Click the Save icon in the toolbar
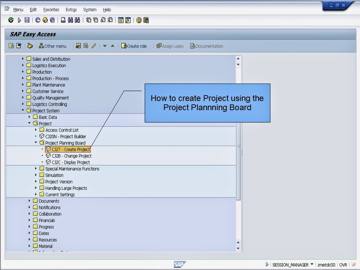360x270 pixels. pyautogui.click(x=27, y=21)
